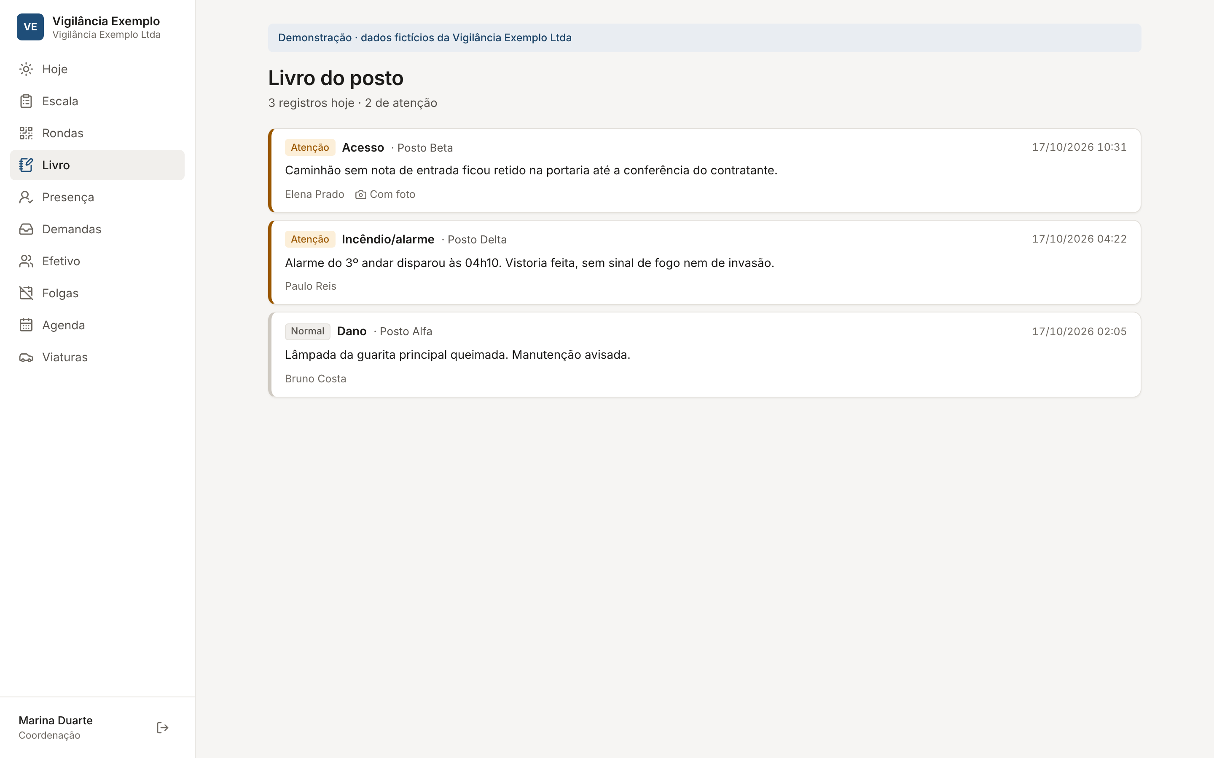Click the Com foto label

tap(392, 195)
